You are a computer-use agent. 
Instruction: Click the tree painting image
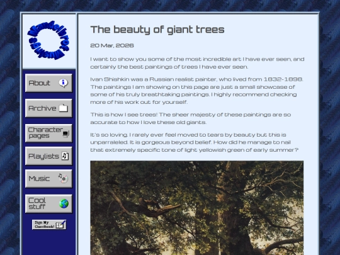pos(197,208)
